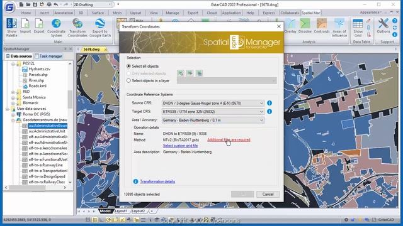Open the Source CRS dropdown

click(213, 103)
